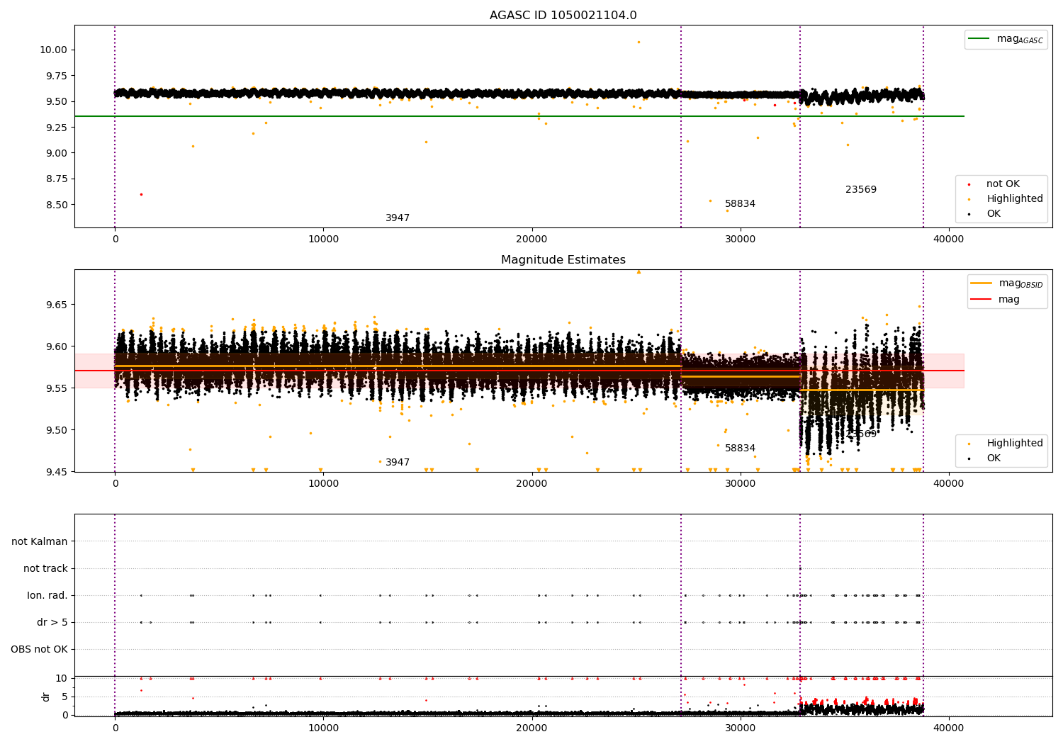Click the '9.25' y-axis tick label
The height and width of the screenshot is (744, 1063).
coord(56,128)
